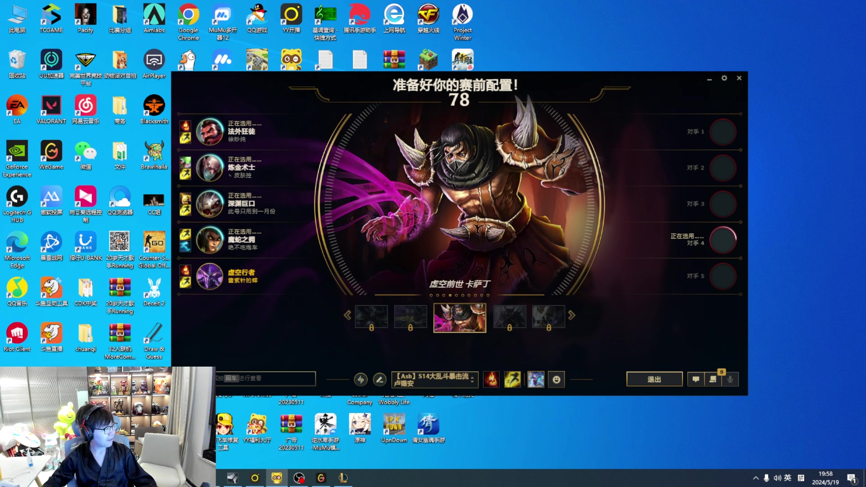This screenshot has height=487, width=866.
Task: Click the quick rune recommendation icon
Action: click(x=360, y=380)
